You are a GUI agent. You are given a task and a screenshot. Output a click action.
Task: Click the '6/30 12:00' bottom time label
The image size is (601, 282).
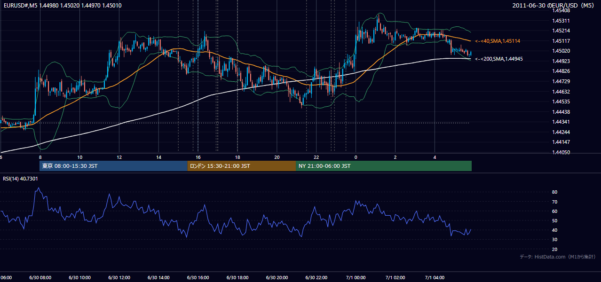click(119, 278)
